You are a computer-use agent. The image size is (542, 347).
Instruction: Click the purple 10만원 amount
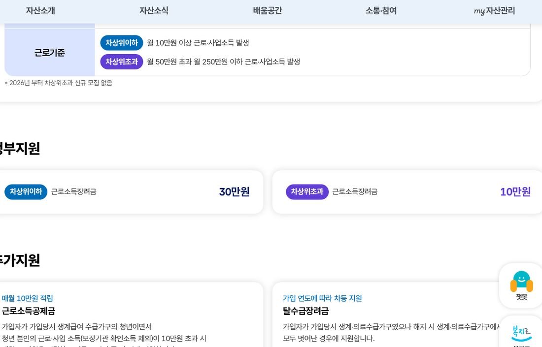coord(515,191)
